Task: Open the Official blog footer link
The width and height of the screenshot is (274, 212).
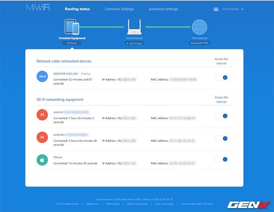Action: (x=113, y=204)
